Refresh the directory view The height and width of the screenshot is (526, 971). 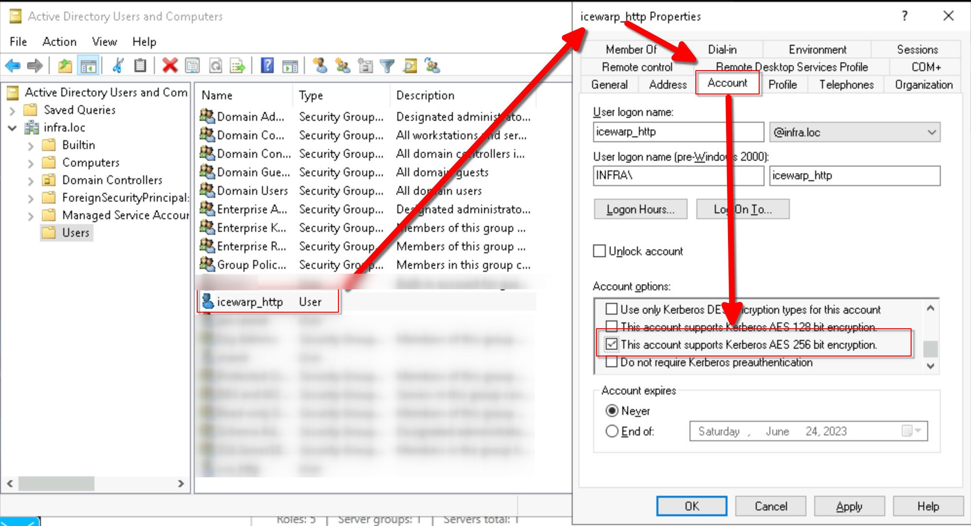[x=216, y=66]
